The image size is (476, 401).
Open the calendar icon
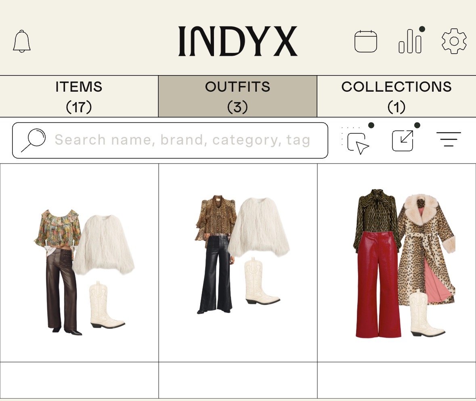pyautogui.click(x=366, y=41)
